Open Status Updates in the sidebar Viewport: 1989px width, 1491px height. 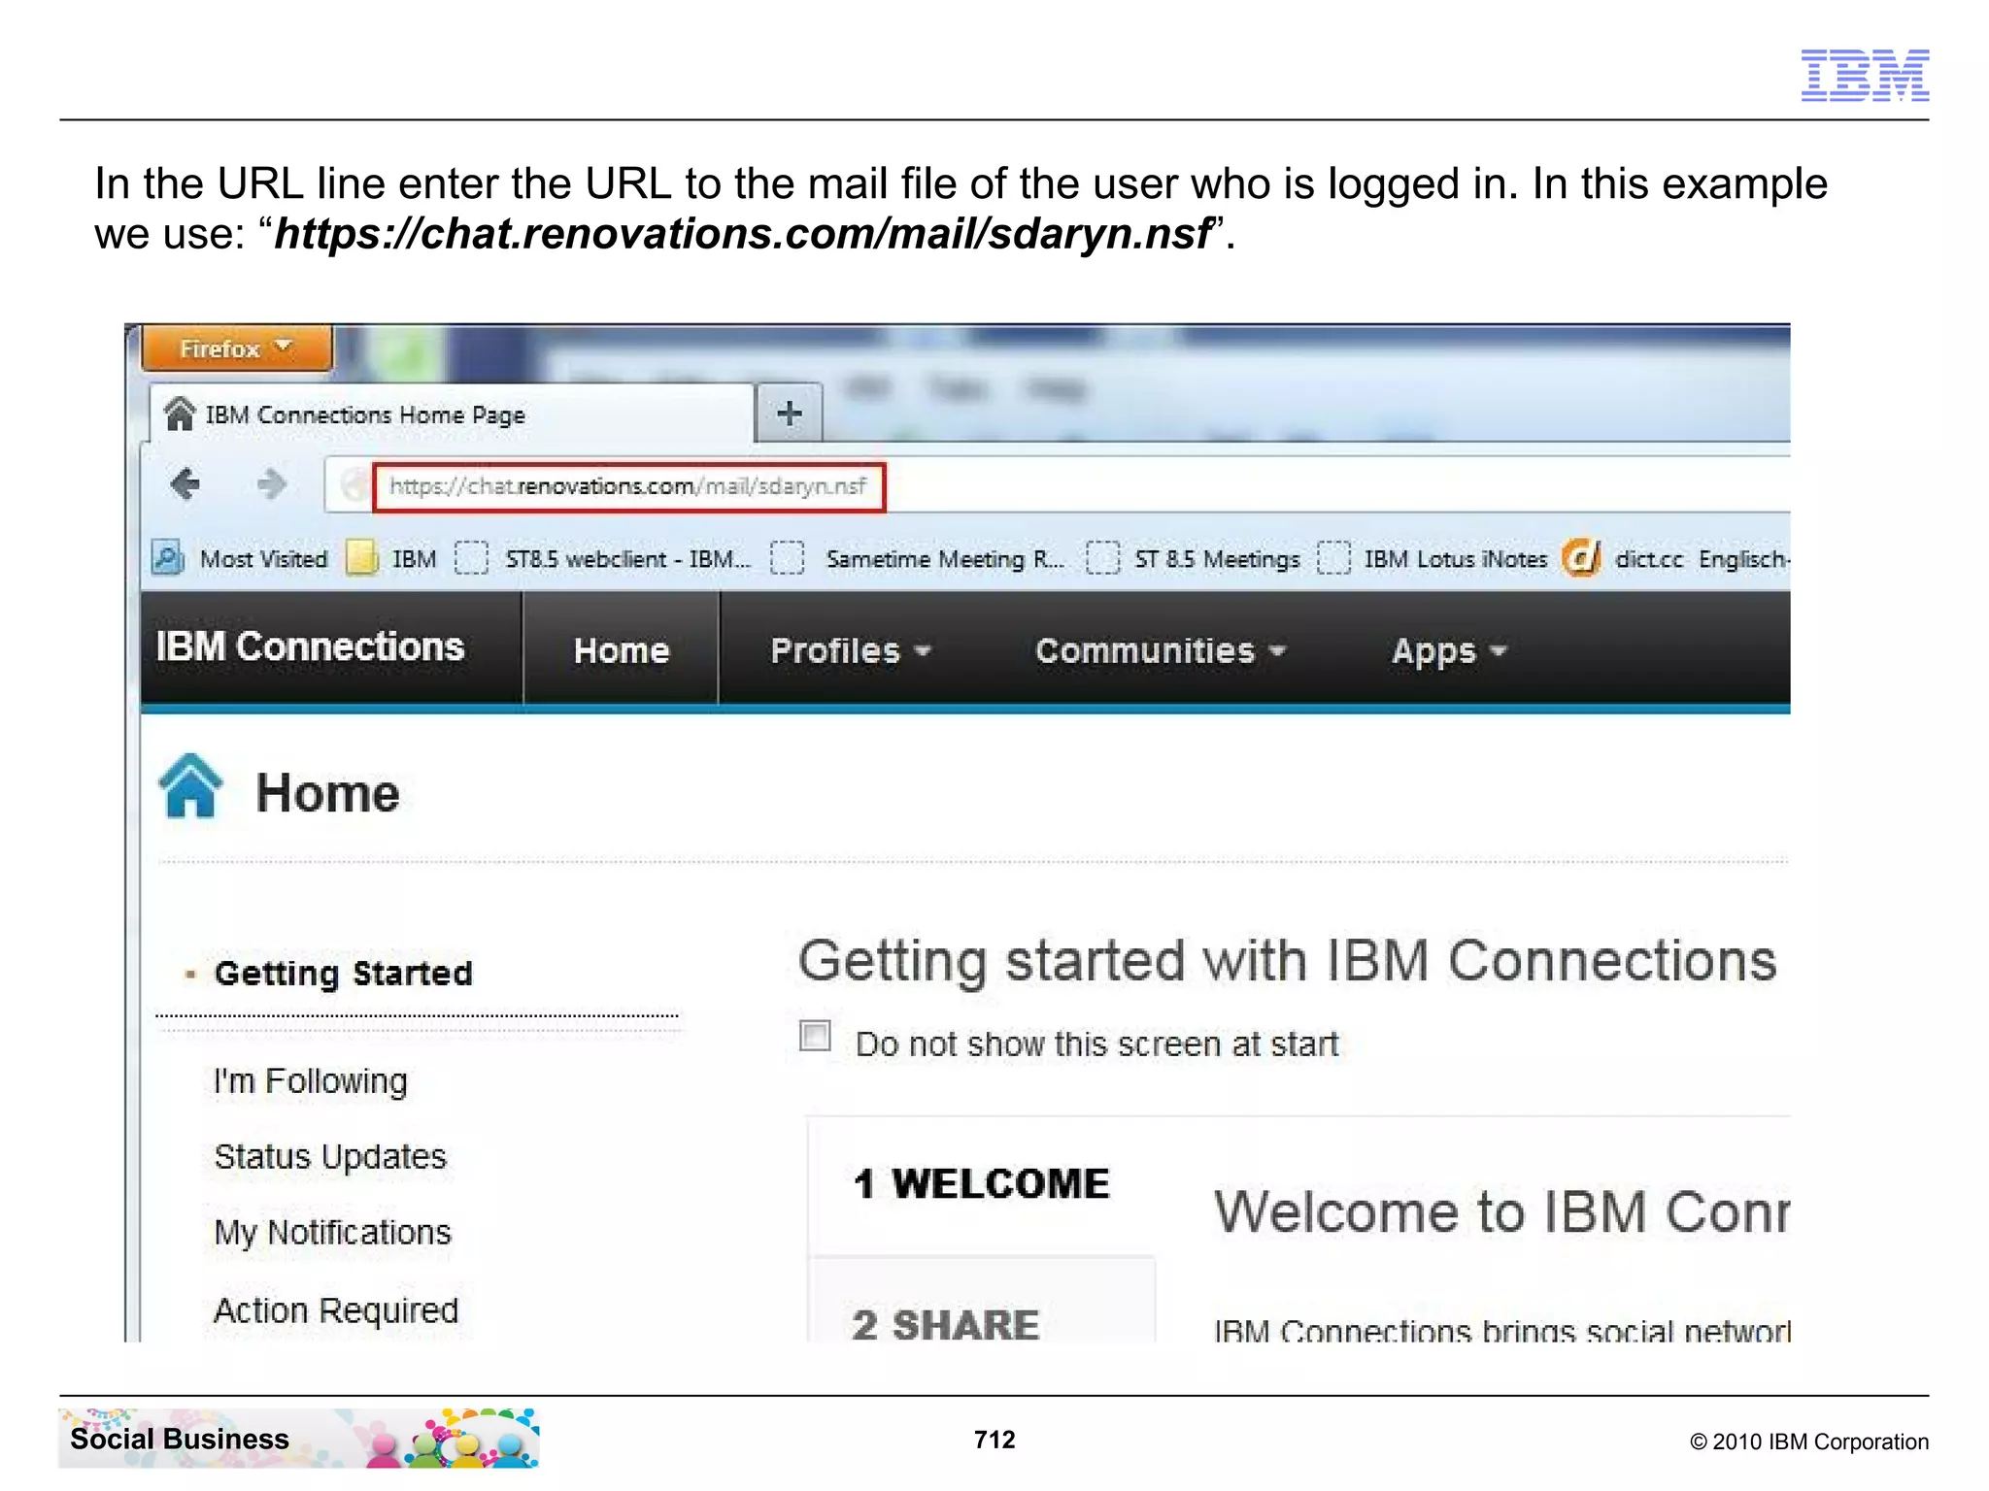pyautogui.click(x=329, y=1156)
